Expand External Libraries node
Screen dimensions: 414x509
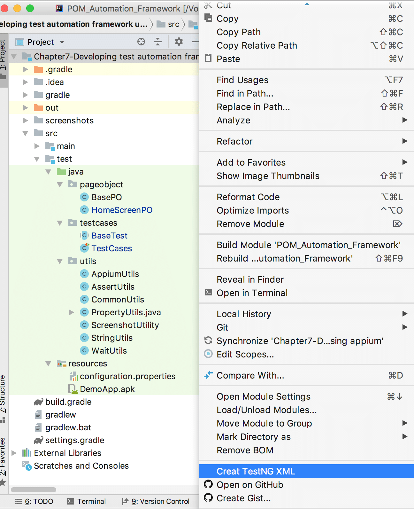click(x=14, y=453)
